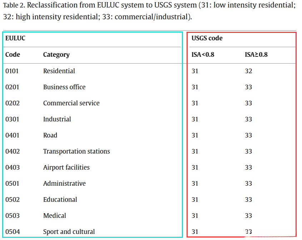Select code 0301 for Industrial

(x=12, y=119)
